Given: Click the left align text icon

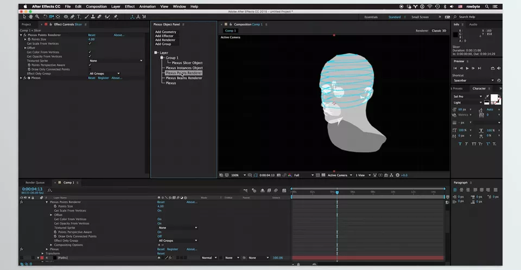Looking at the screenshot, I should coord(455,189).
